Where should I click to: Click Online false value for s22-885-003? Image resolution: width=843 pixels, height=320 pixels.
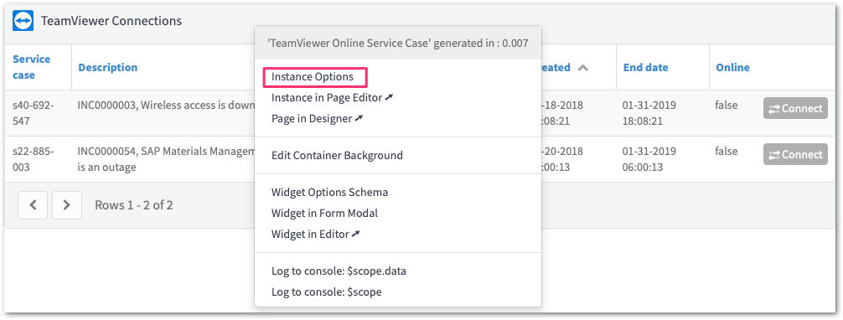pyautogui.click(x=727, y=152)
